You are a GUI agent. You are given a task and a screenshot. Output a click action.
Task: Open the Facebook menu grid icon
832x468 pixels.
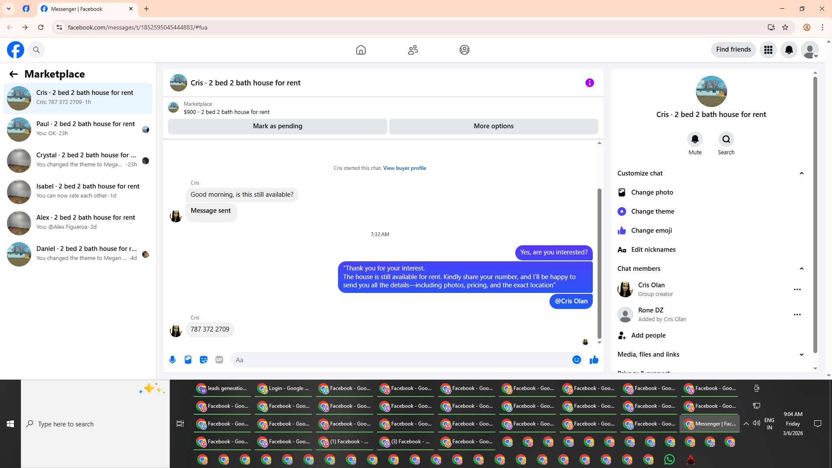click(768, 50)
